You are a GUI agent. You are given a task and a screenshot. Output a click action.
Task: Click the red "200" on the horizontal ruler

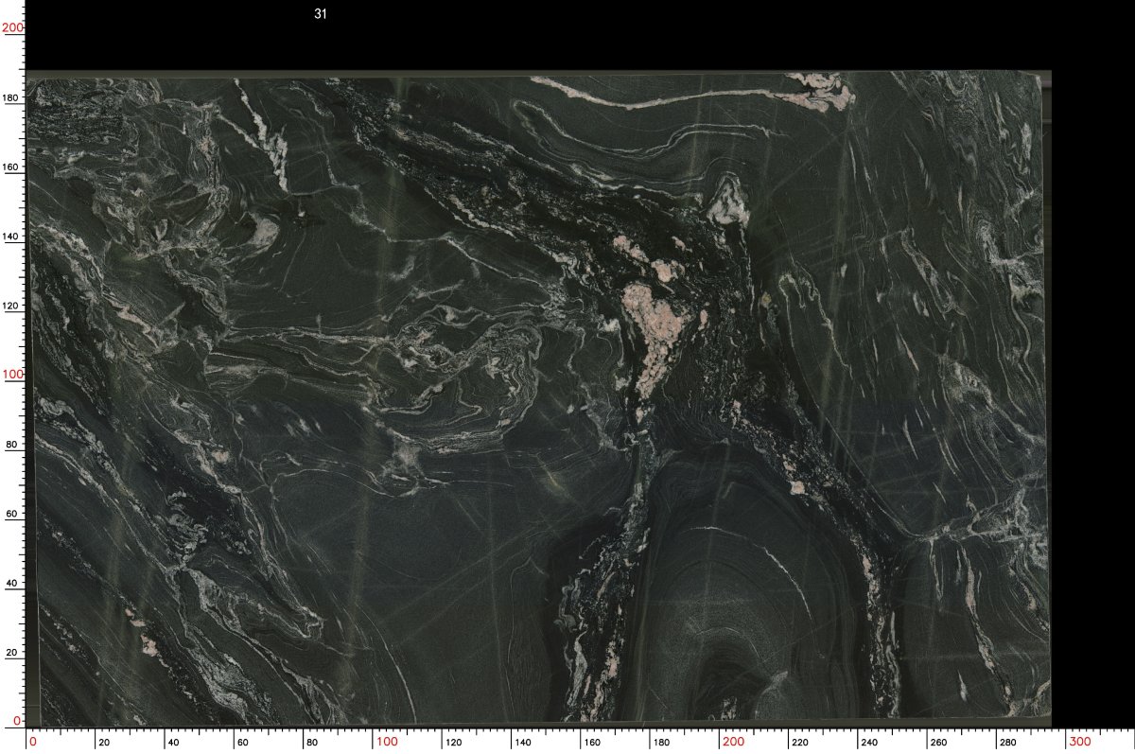[734, 742]
